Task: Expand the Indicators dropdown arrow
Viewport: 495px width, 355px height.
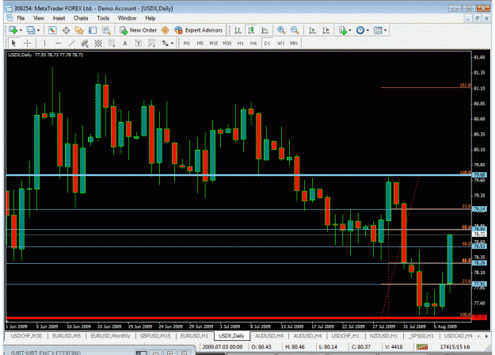Action: coord(350,30)
